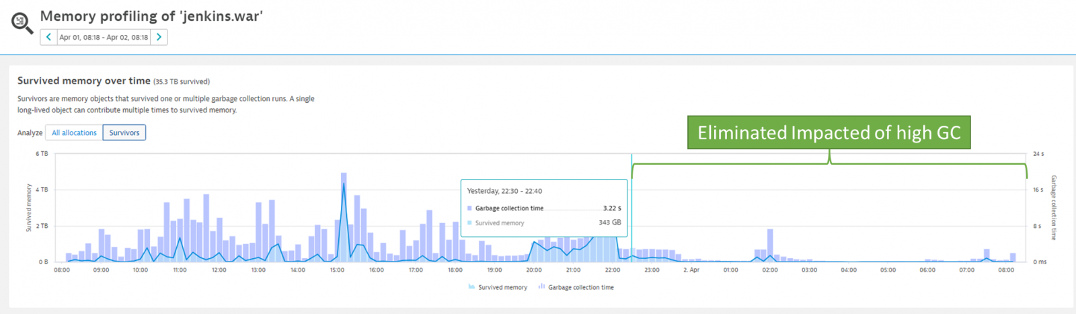Toggle the Garbage collection time legend entry
Image resolution: width=1076 pixels, height=314 pixels.
(576, 287)
